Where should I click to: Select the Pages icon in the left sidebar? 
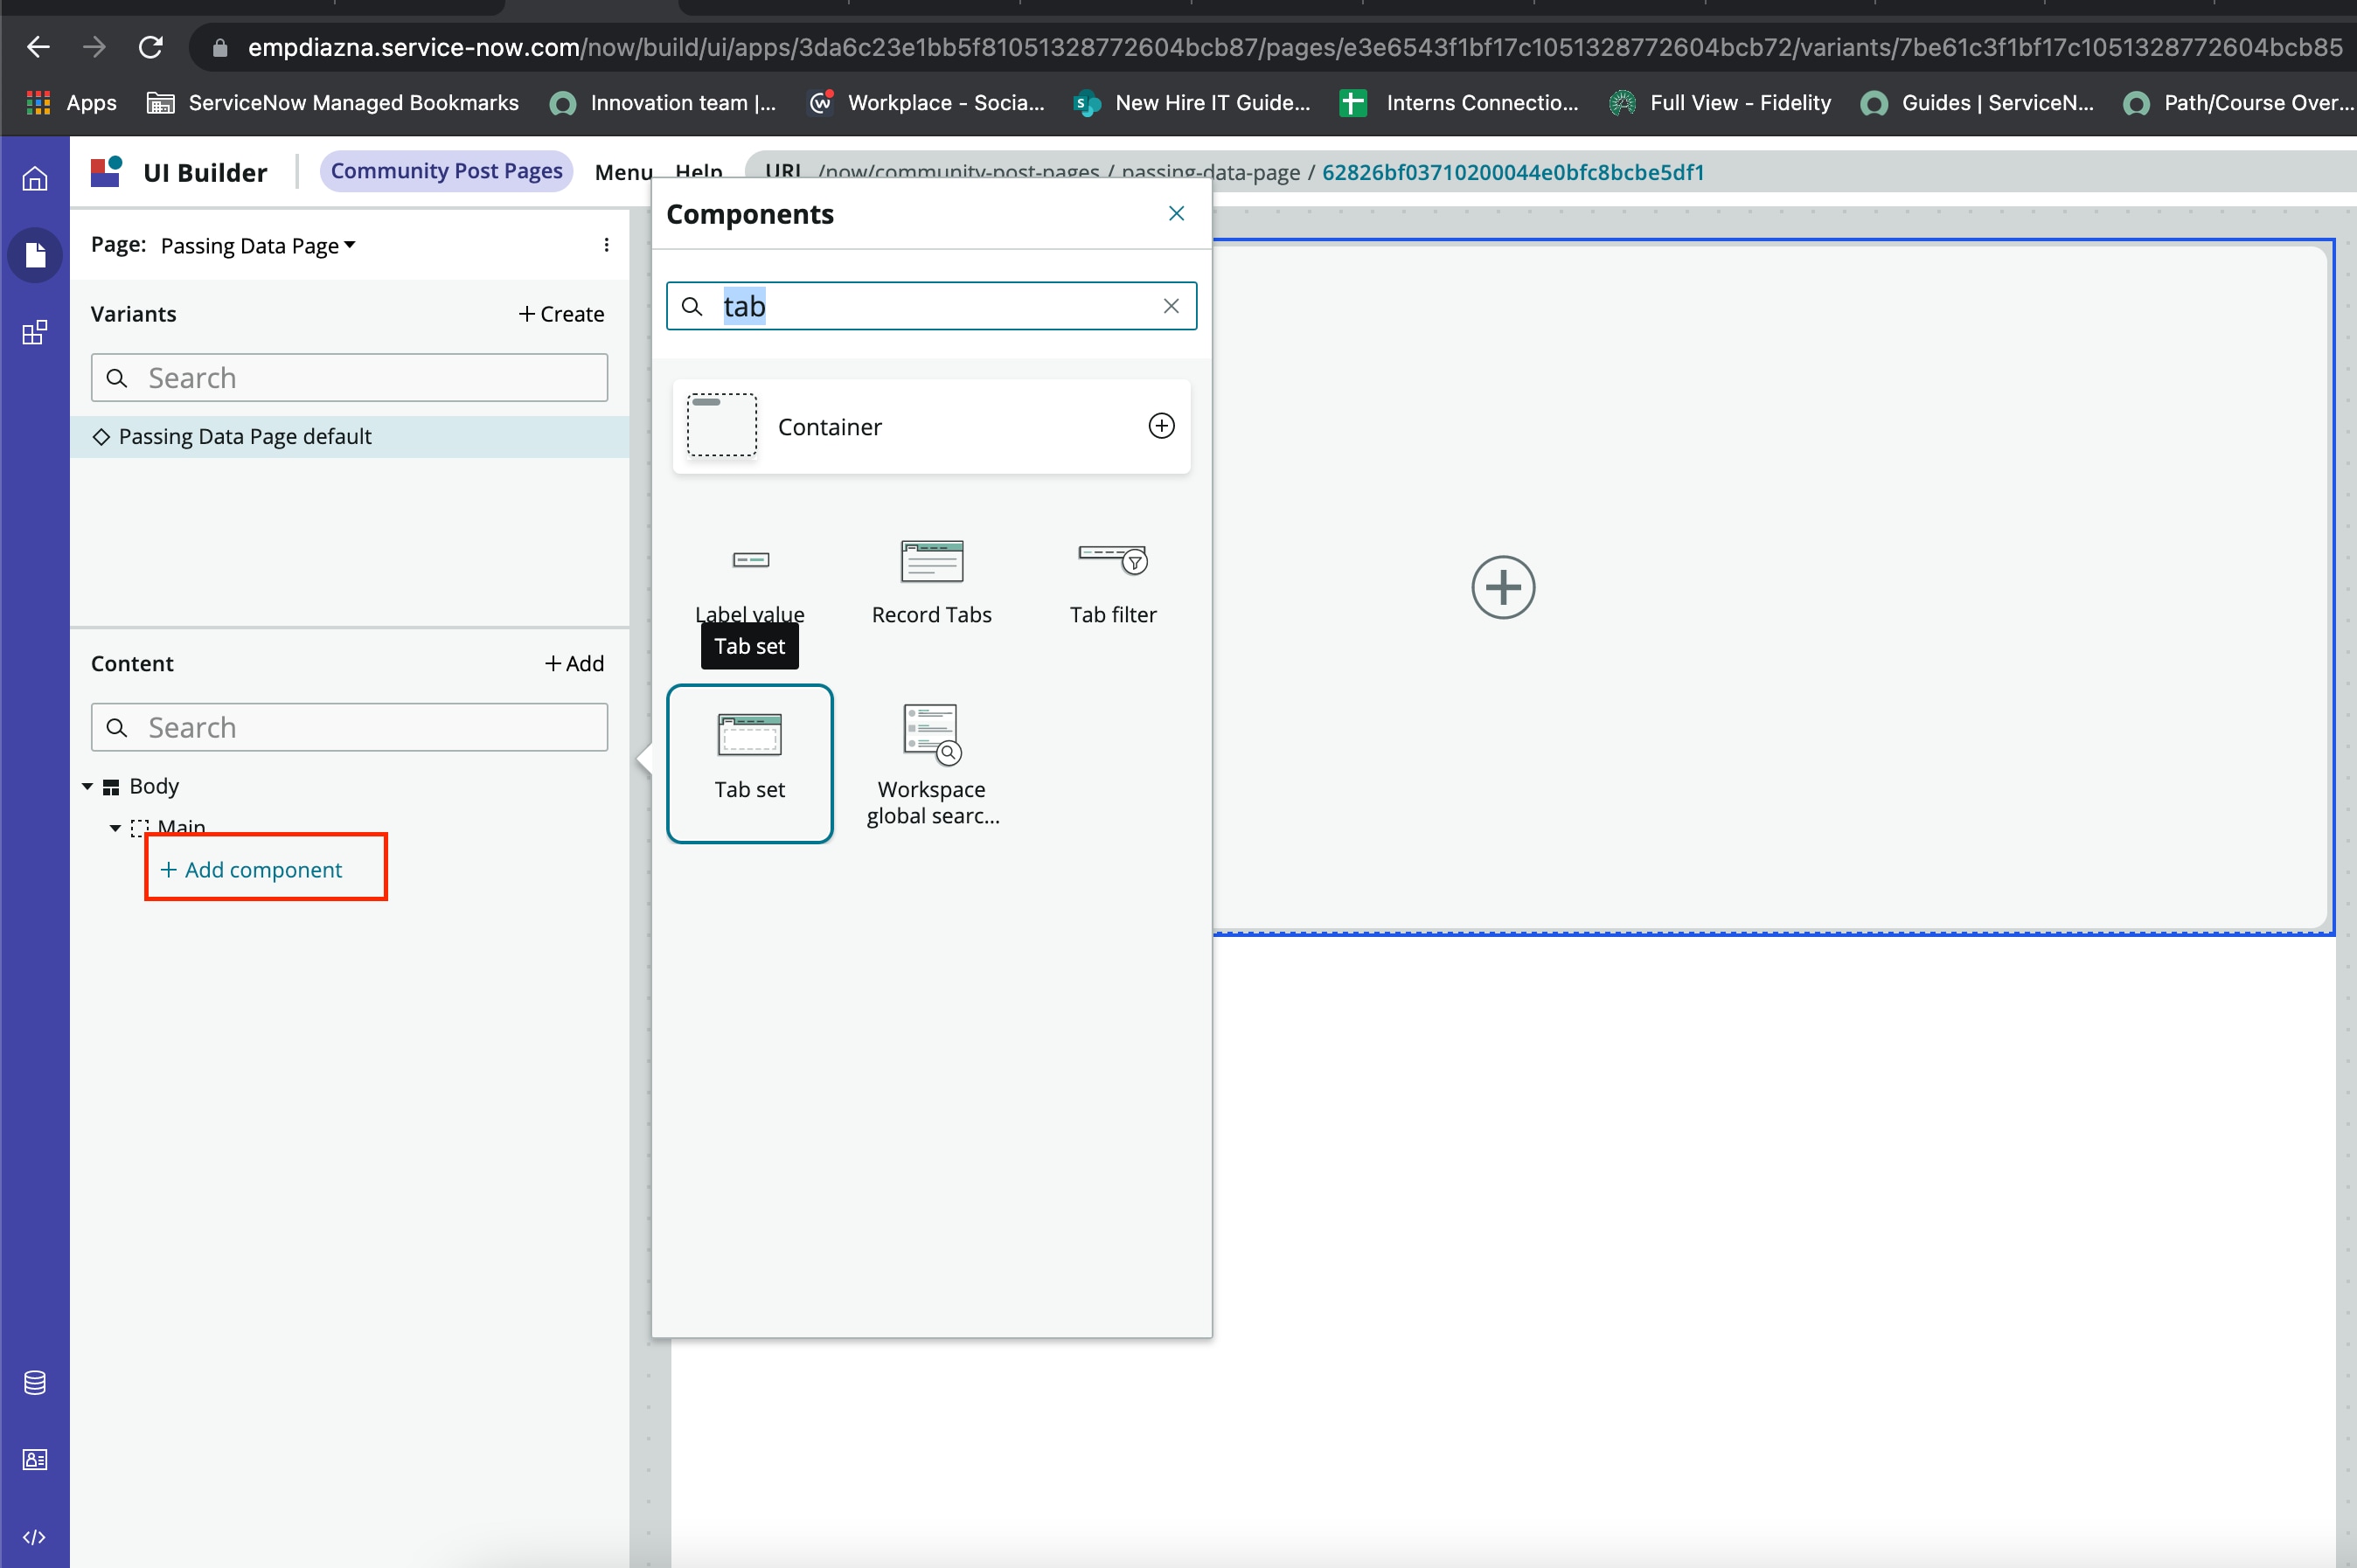[x=34, y=256]
